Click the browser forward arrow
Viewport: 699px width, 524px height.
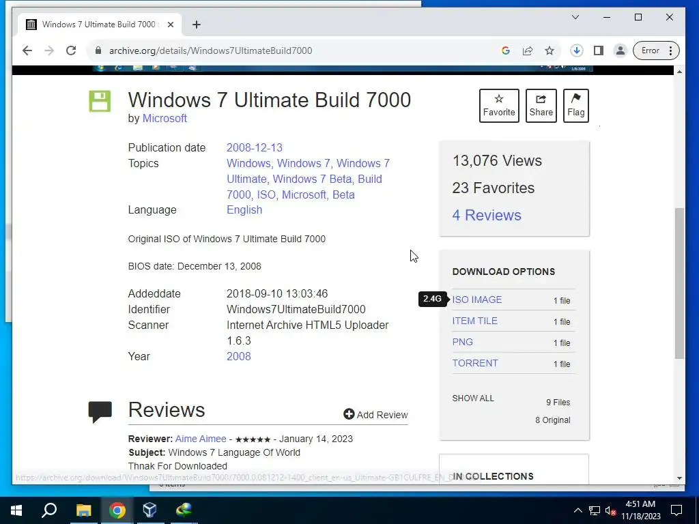point(49,50)
